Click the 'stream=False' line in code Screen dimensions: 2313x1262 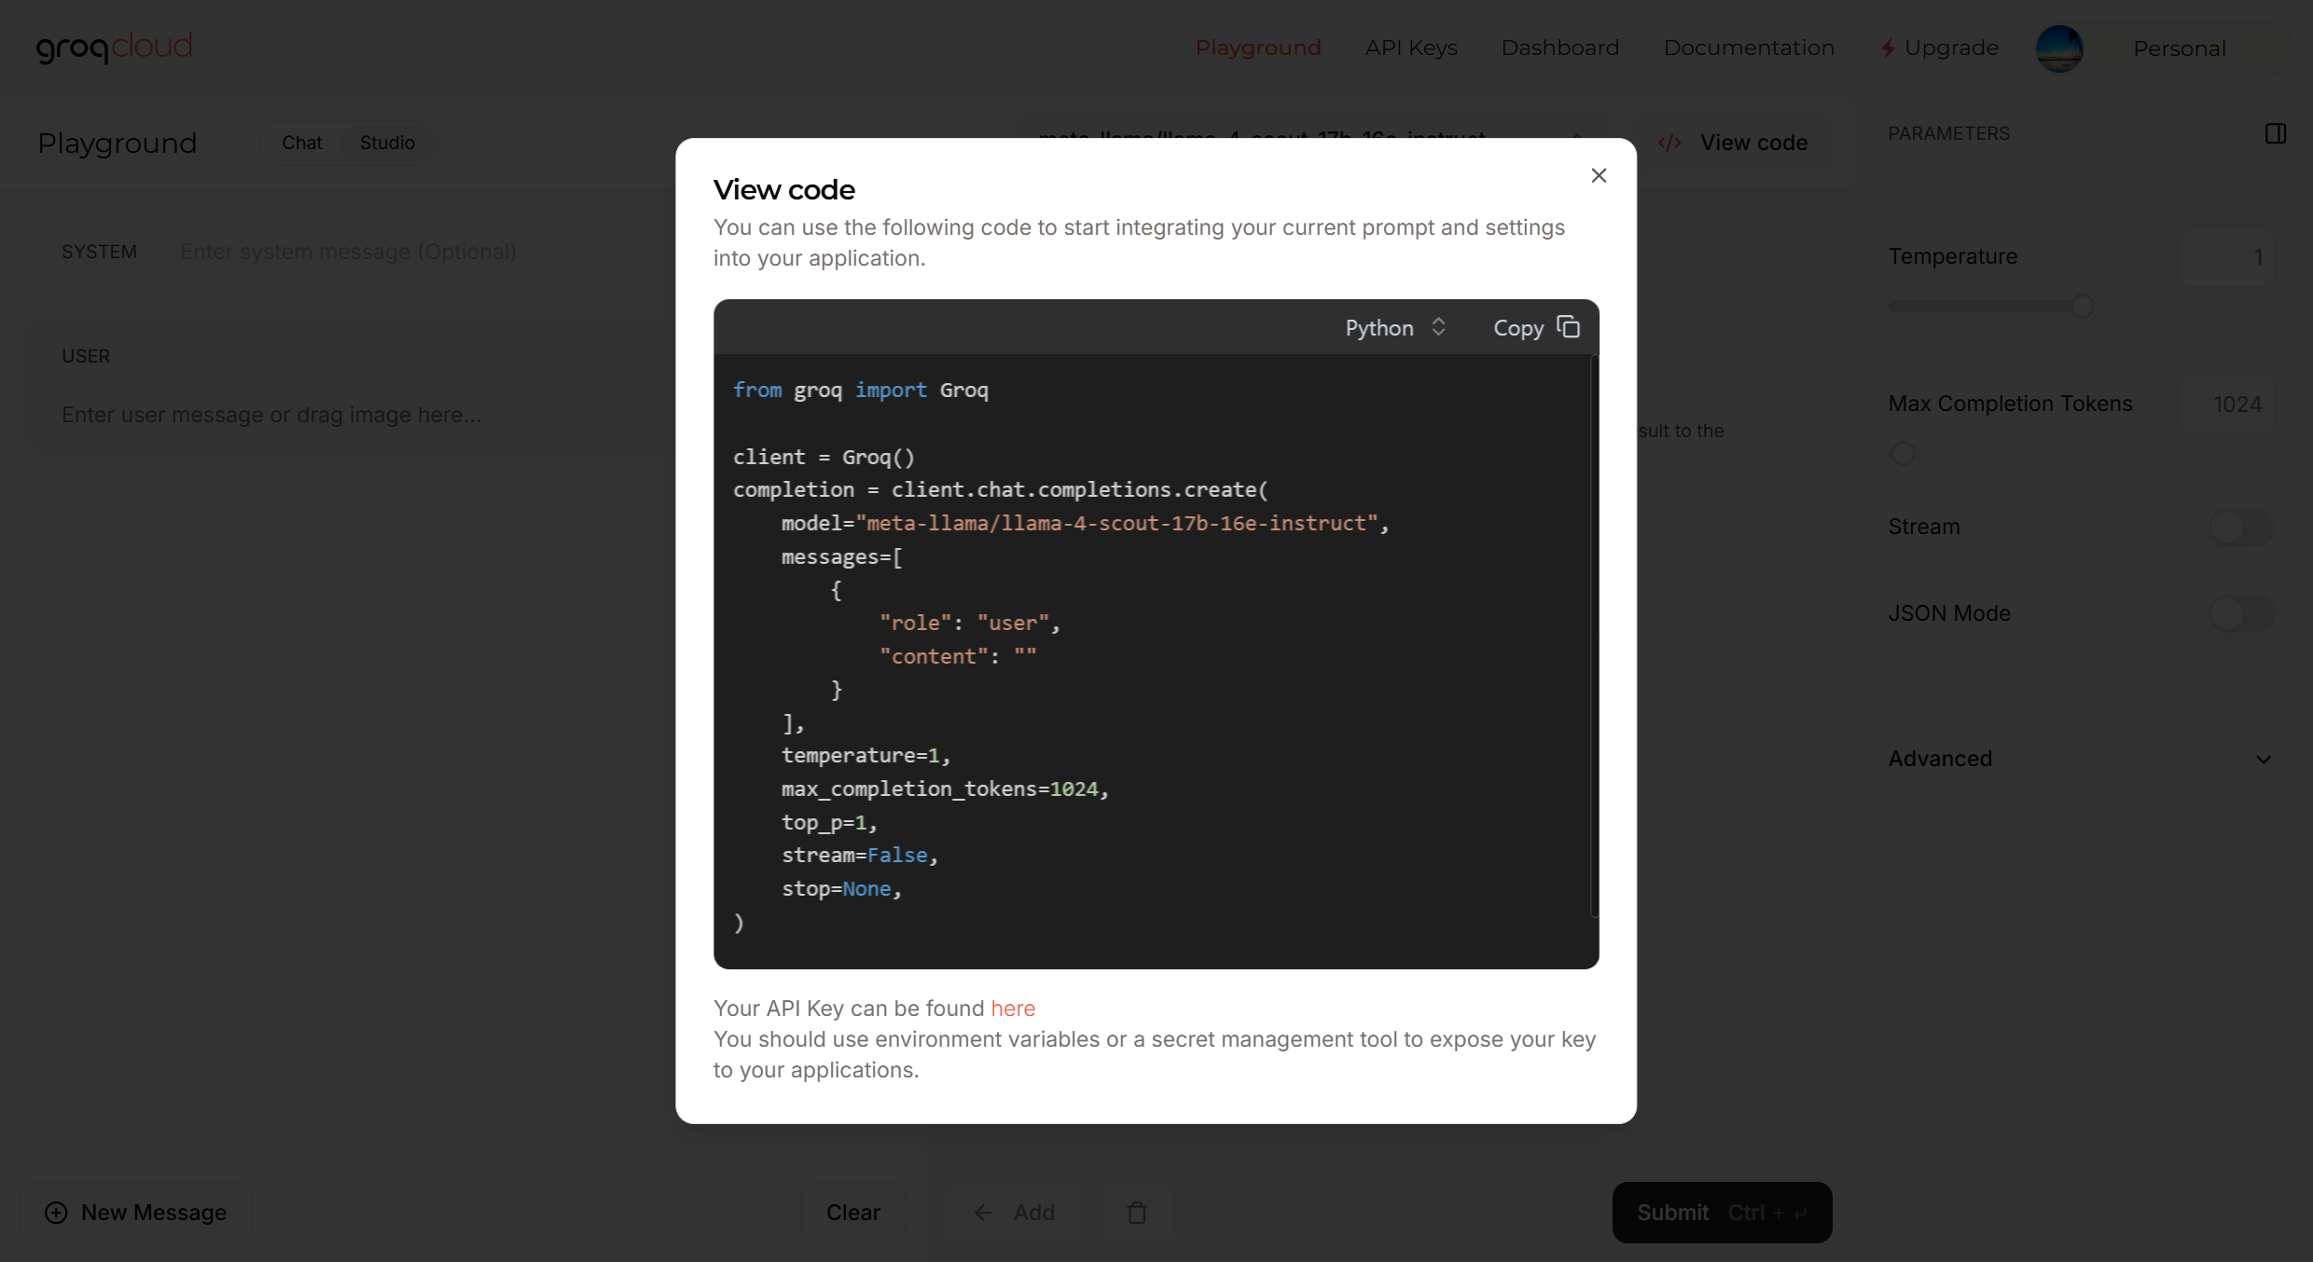859,856
